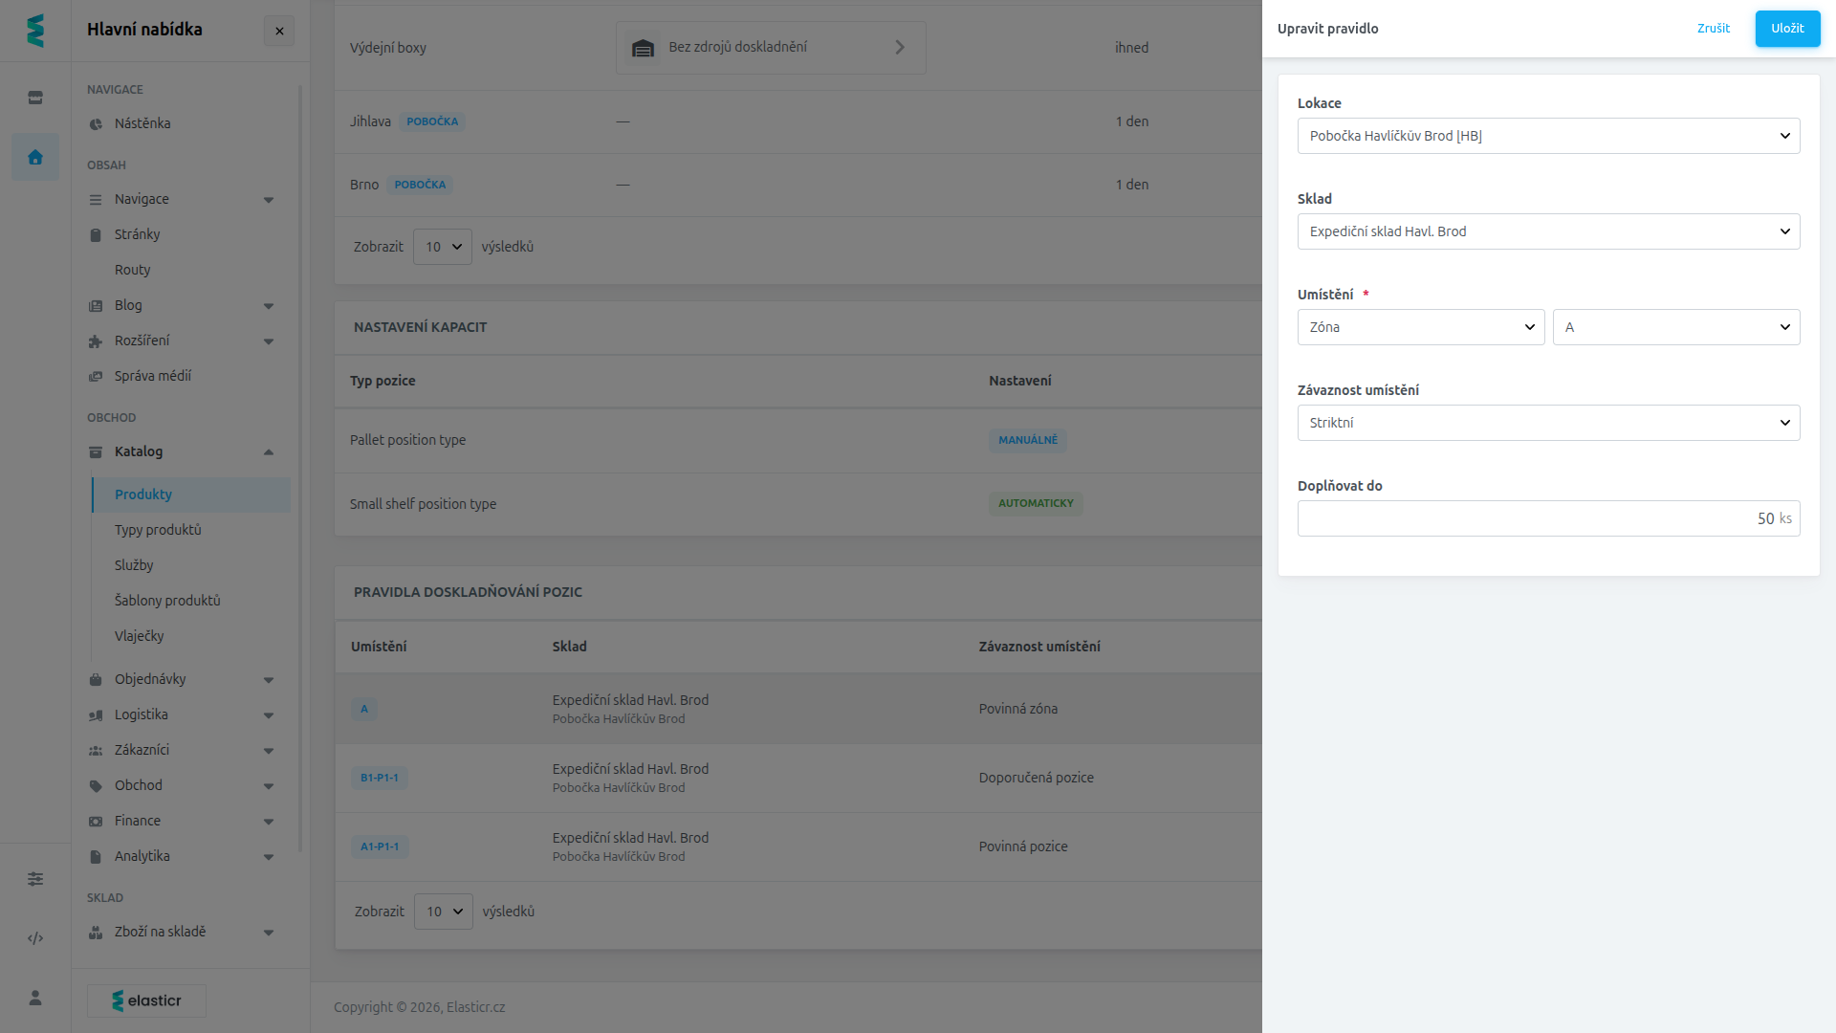Open the Umístění type dropdown showing Zóna

1421,327
